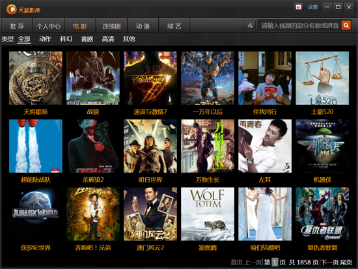Switch to the 综艺 tab

[x=174, y=26]
